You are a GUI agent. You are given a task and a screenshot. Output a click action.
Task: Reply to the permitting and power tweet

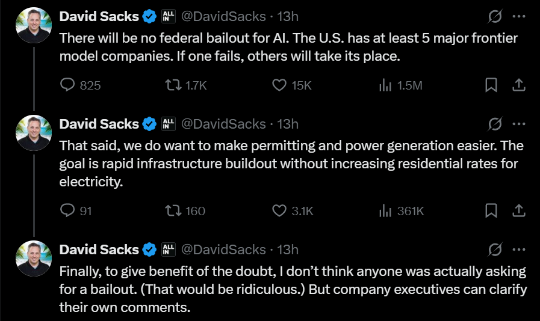68,210
